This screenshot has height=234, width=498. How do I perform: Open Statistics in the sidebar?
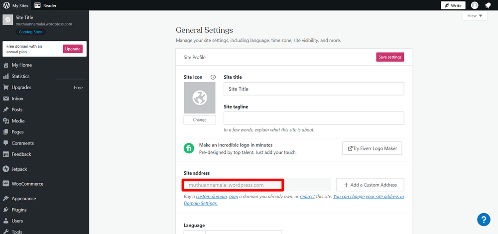coord(20,76)
